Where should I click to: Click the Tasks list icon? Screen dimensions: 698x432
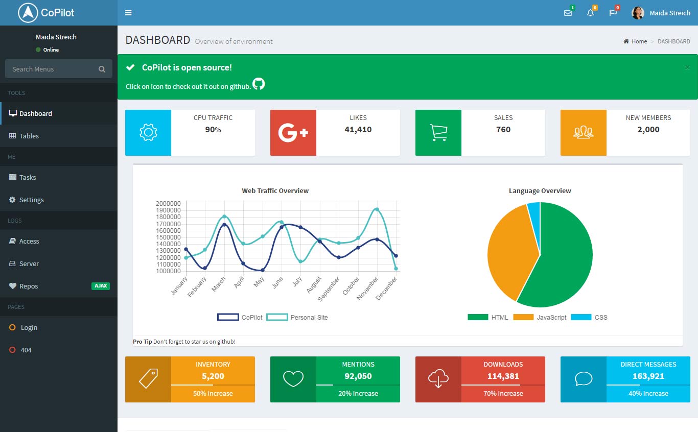[x=13, y=177]
